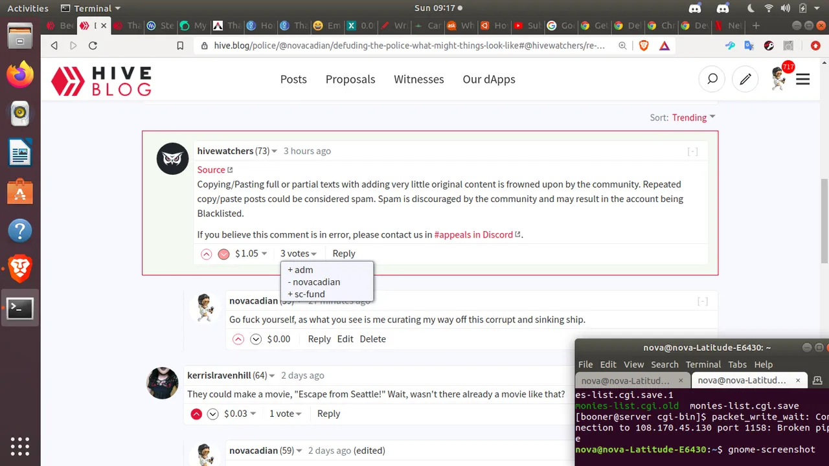Open Search menu in Terminal window
The width and height of the screenshot is (829, 466).
[x=664, y=364]
